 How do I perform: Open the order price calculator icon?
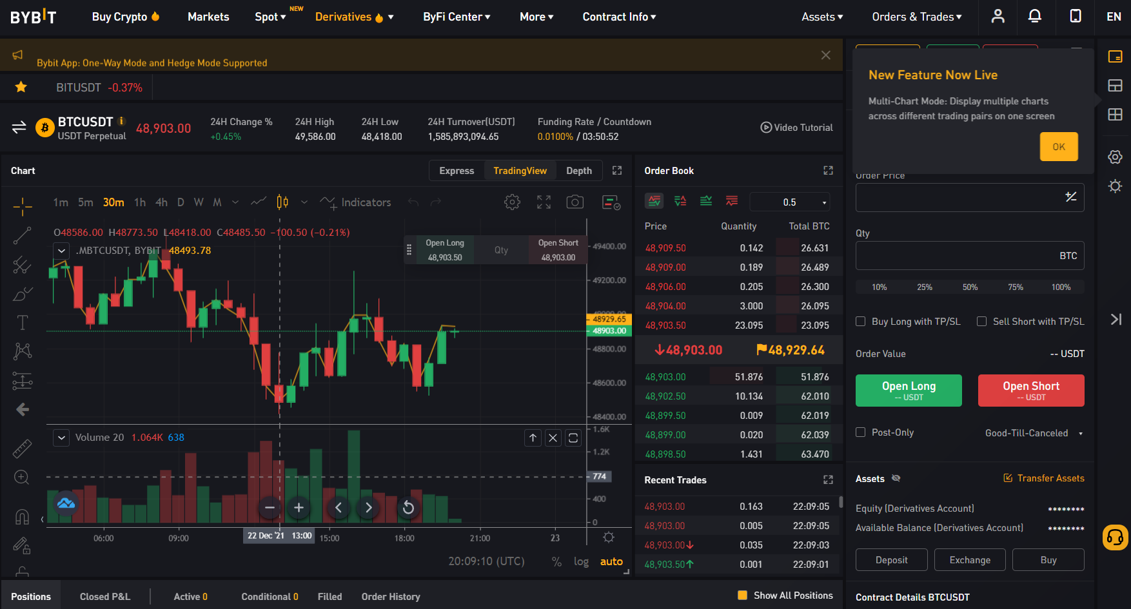1070,197
